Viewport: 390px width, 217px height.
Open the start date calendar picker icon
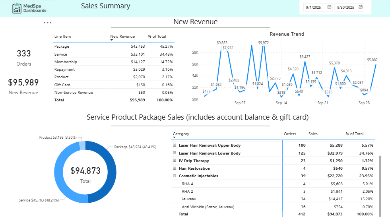pyautogui.click(x=329, y=7)
